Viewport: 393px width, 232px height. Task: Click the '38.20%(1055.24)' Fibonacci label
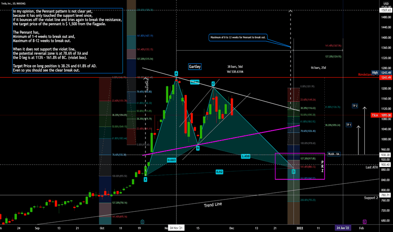click(x=333, y=125)
